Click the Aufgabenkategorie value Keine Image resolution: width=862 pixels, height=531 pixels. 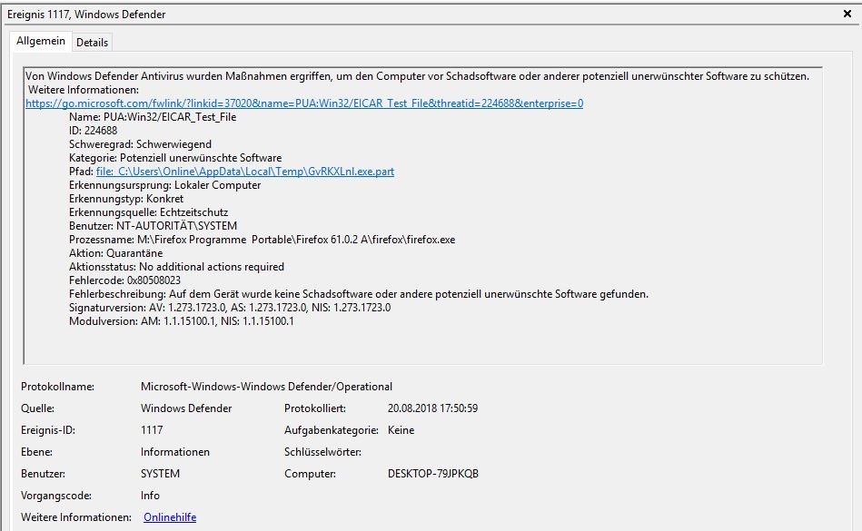coord(401,430)
